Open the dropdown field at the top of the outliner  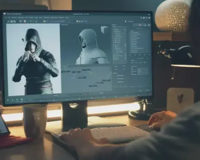point(119,27)
